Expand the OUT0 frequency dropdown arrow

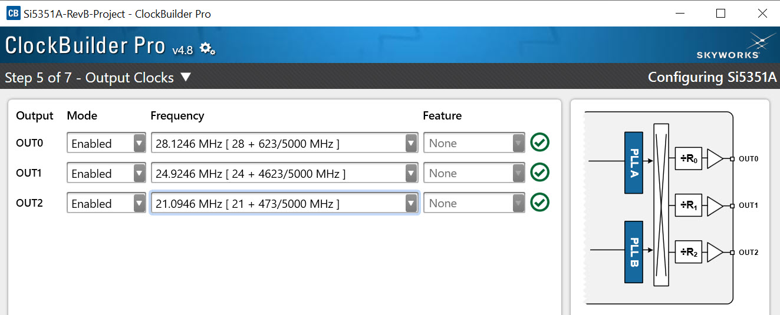[411, 143]
